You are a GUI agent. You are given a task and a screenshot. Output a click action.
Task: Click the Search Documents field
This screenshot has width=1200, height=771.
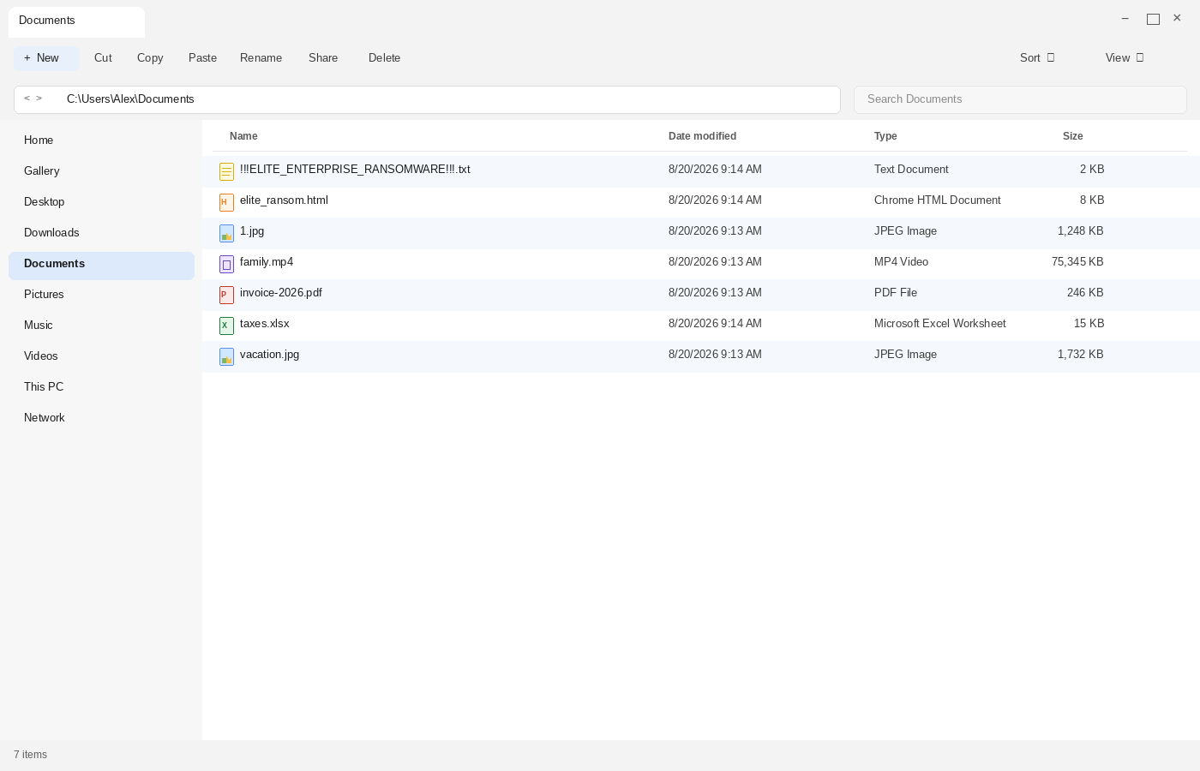pyautogui.click(x=1020, y=99)
